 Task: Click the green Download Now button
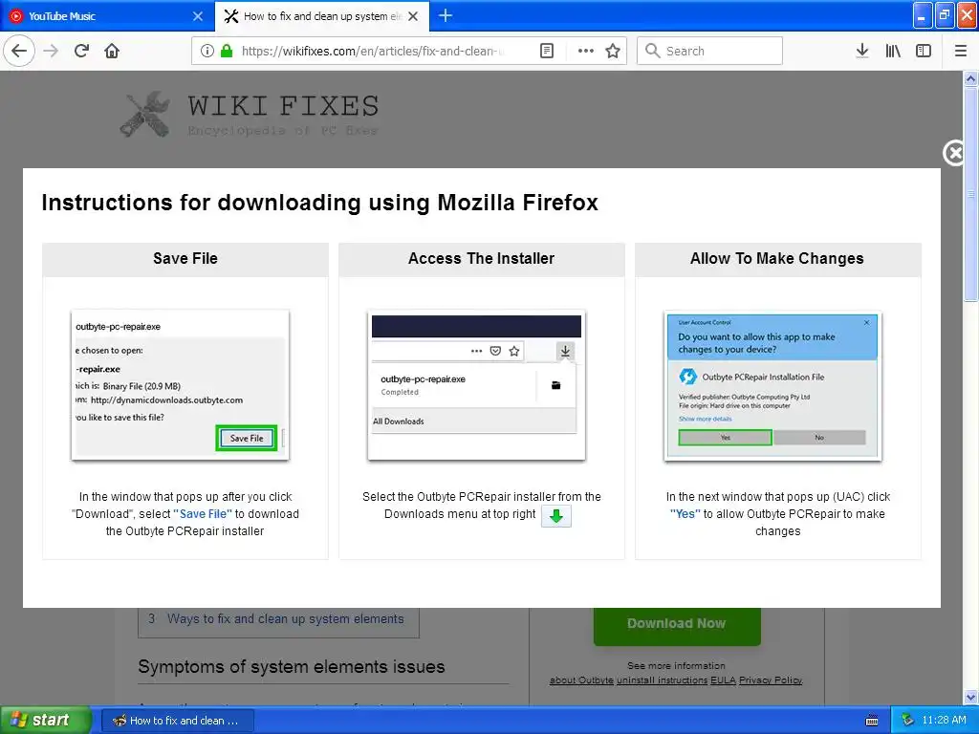click(x=677, y=626)
